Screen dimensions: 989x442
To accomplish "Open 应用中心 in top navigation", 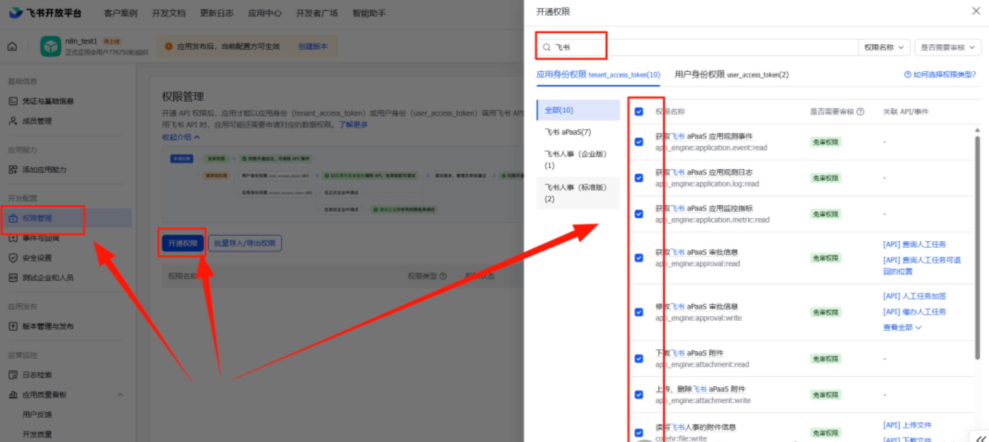I will (265, 13).
